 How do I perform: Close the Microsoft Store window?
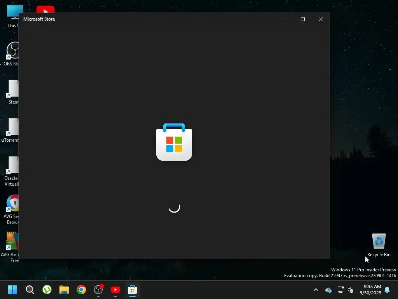[x=321, y=19]
